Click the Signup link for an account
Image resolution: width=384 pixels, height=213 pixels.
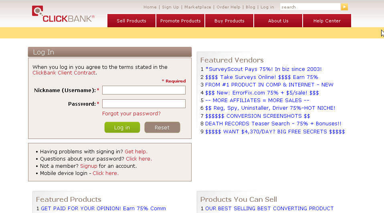(x=89, y=166)
